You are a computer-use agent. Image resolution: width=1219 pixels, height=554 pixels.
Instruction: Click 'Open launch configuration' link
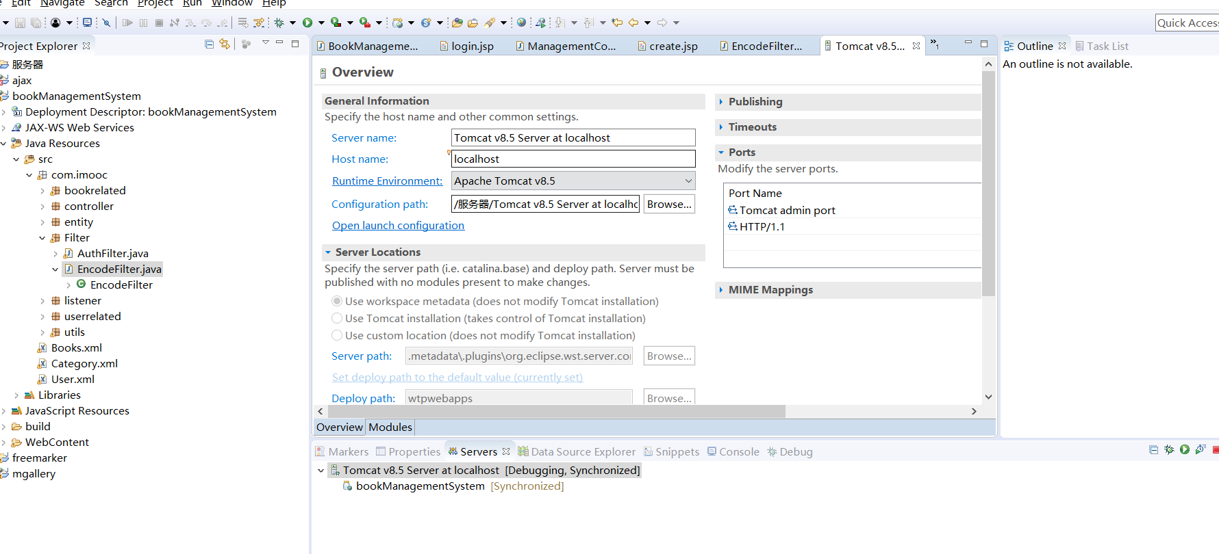click(x=398, y=225)
